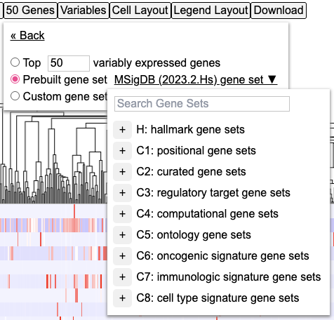
Task: Choose the Custom gene set radio option
Action: tap(15, 96)
